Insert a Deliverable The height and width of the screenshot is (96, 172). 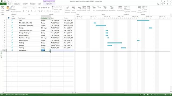pos(112,9)
